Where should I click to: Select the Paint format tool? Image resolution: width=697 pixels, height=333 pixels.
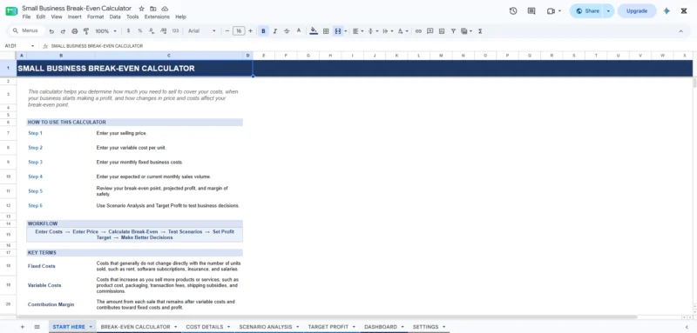click(86, 31)
